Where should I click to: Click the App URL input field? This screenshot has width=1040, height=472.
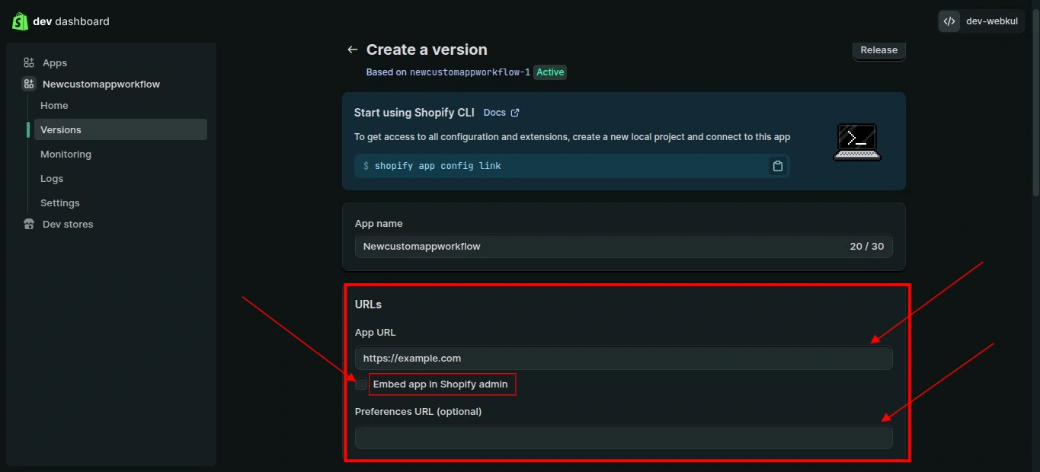point(623,358)
